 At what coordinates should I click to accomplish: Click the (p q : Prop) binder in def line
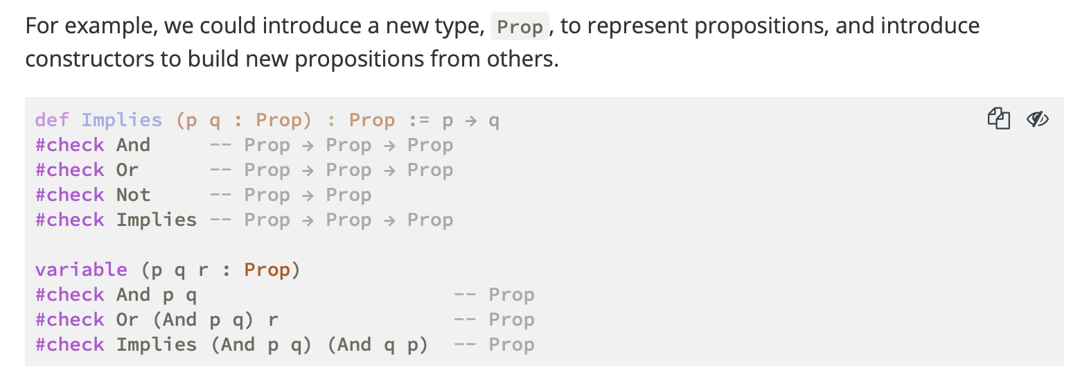pos(244,120)
